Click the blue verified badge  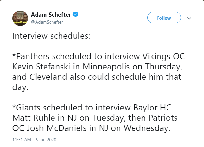[76, 14]
